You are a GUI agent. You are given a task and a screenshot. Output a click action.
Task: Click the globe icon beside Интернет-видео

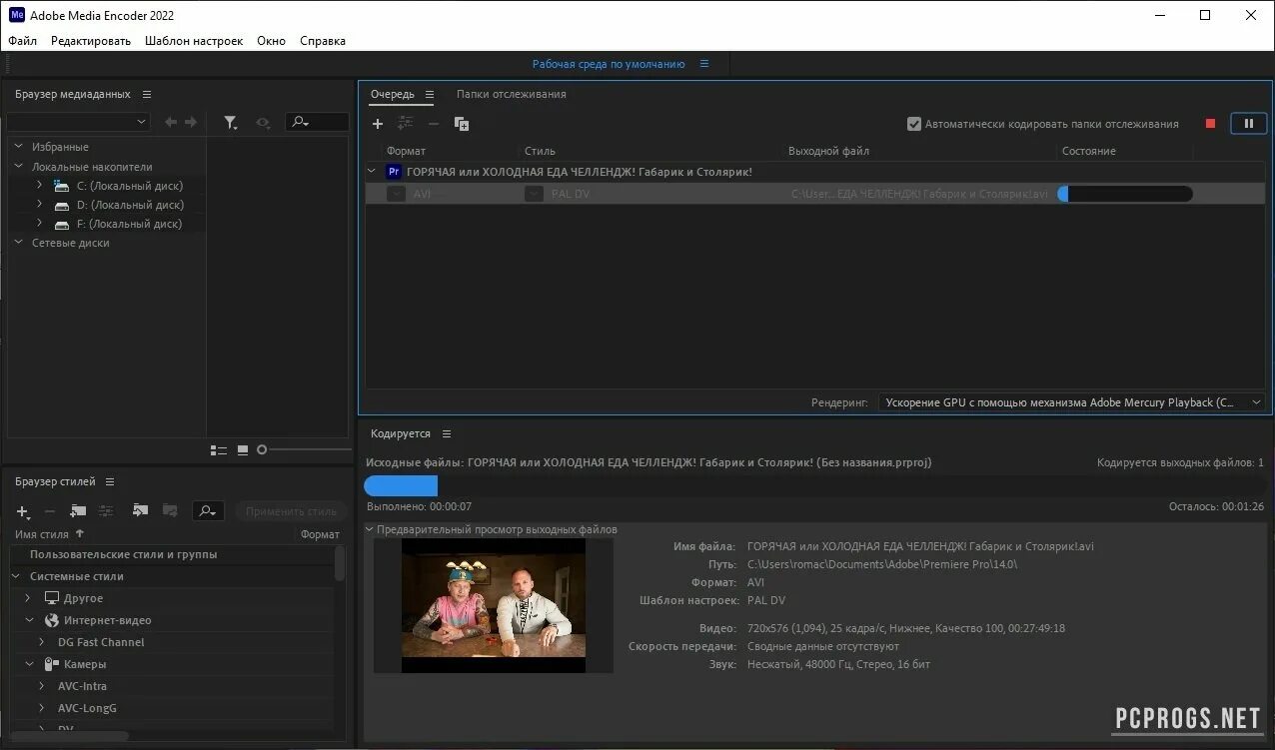click(52, 620)
